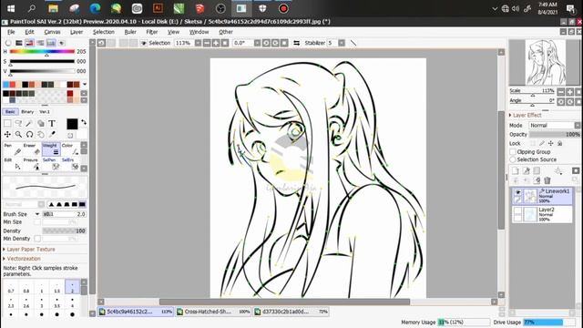
Task: Choose the Eraser linework tool
Action: 32,149
